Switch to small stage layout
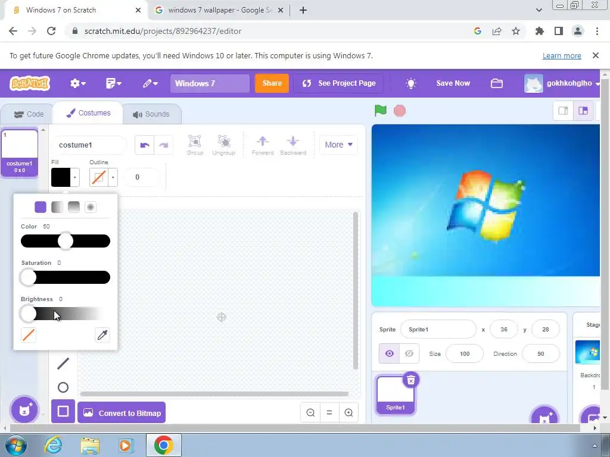 (563, 111)
